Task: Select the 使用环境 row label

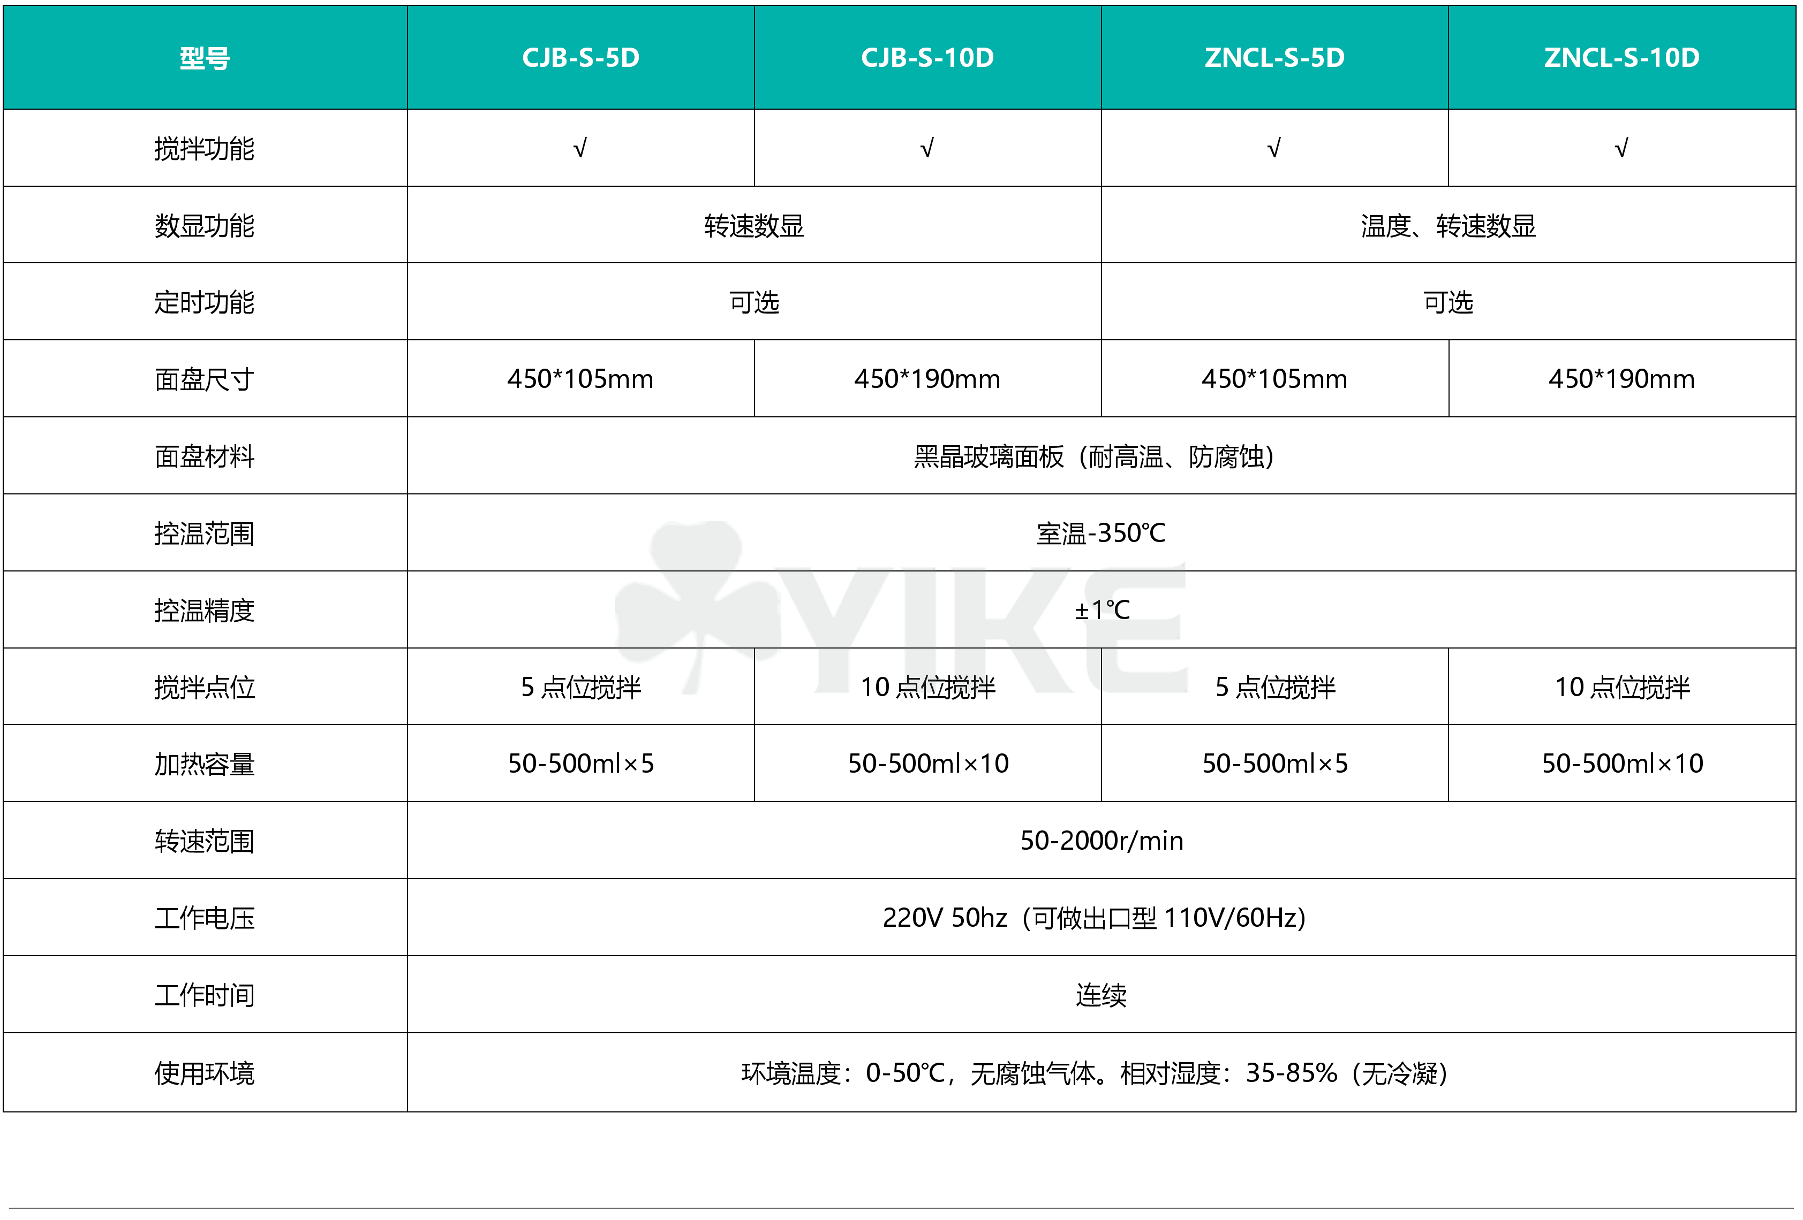Action: pyautogui.click(x=205, y=1073)
